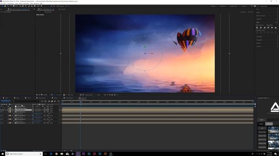Enable Frame Blending for timeline
The image size is (279, 156).
point(52,101)
